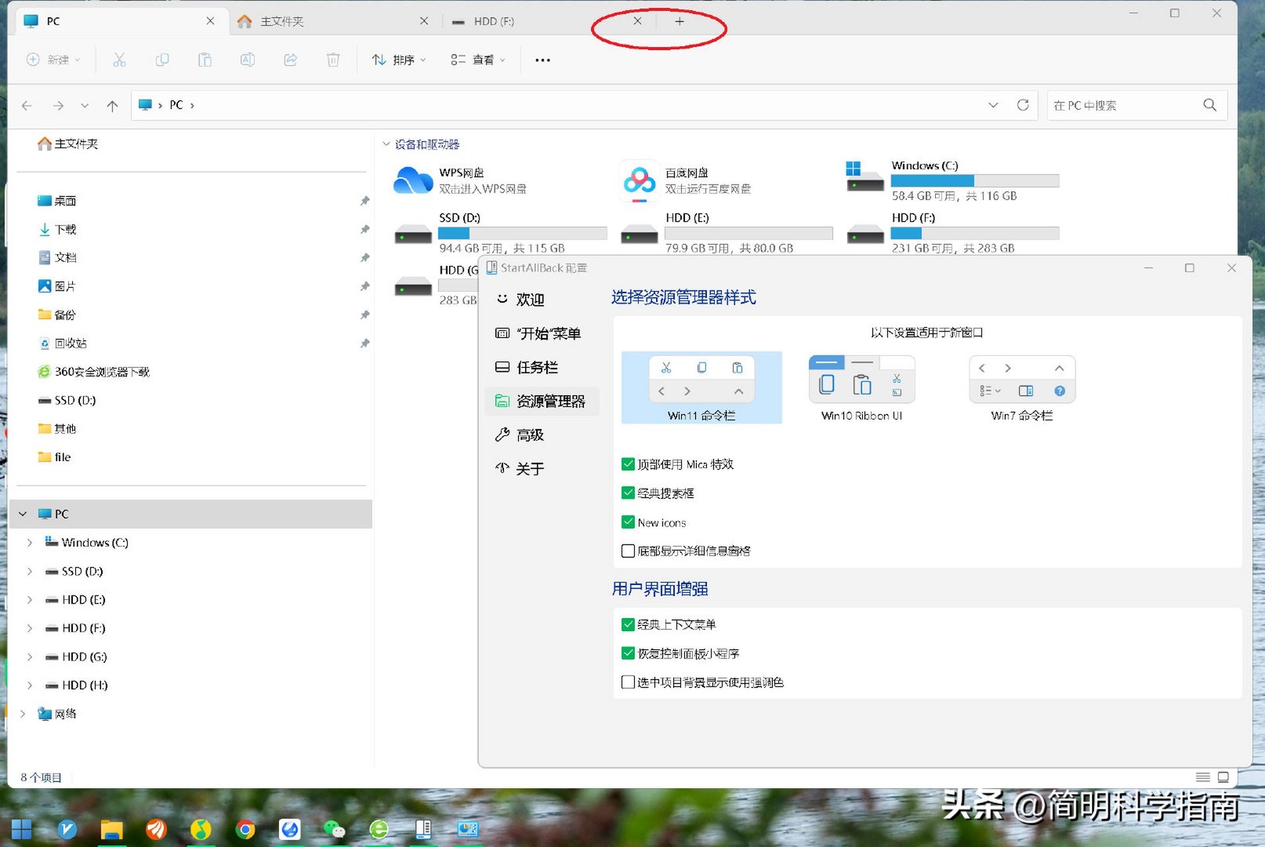This screenshot has height=847, width=1265.
Task: Select 任务栏 section in StartAllBack settings
Action: click(537, 367)
